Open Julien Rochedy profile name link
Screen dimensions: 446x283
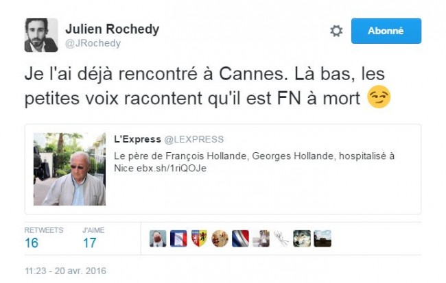tap(112, 29)
